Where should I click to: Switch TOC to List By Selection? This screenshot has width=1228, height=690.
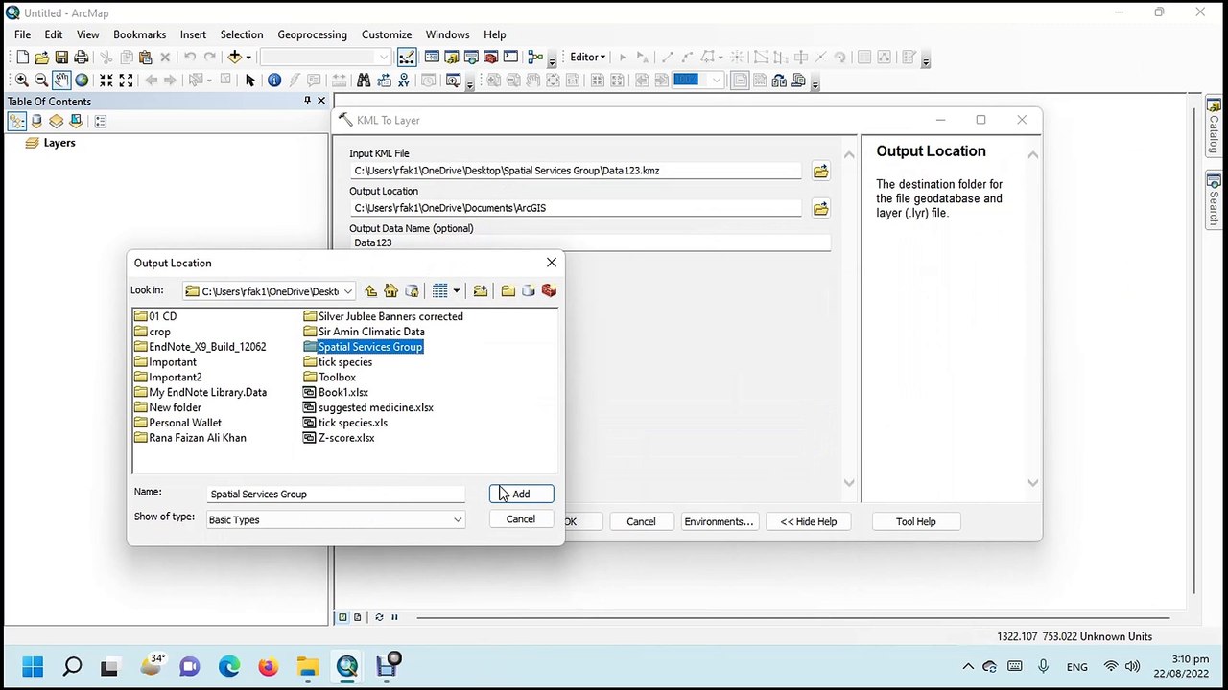point(76,122)
